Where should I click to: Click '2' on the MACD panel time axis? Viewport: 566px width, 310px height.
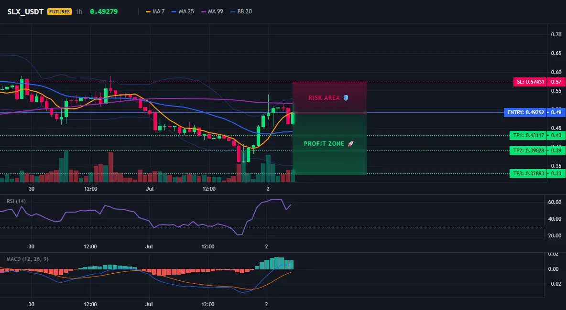[266, 304]
